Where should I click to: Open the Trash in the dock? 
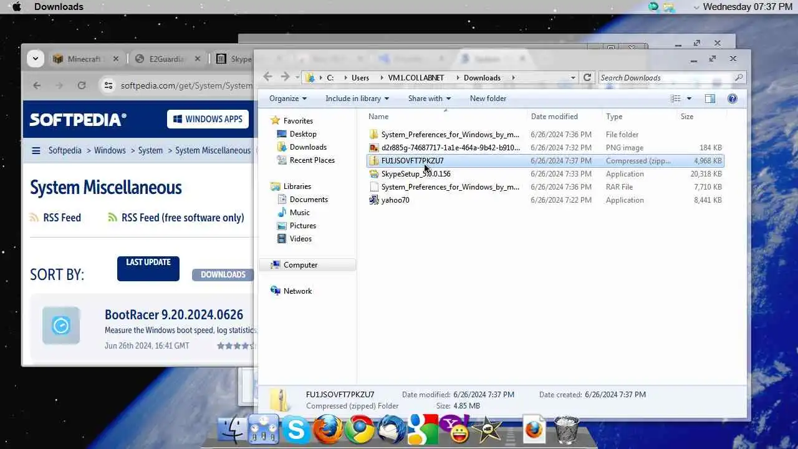(x=566, y=430)
